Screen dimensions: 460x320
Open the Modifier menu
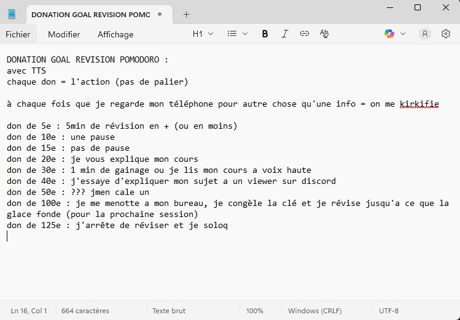(x=64, y=34)
